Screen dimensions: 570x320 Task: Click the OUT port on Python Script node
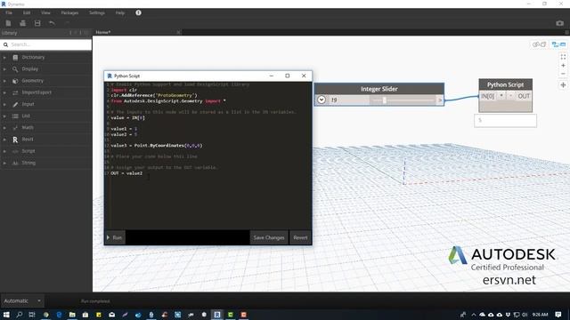point(524,96)
